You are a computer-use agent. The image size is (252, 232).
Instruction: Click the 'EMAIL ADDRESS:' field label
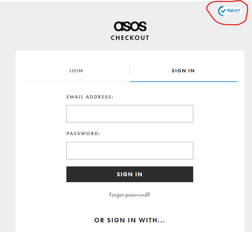[90, 97]
